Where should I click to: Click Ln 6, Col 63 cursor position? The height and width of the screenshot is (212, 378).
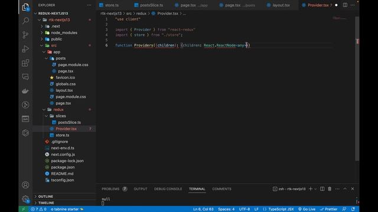[203, 209]
